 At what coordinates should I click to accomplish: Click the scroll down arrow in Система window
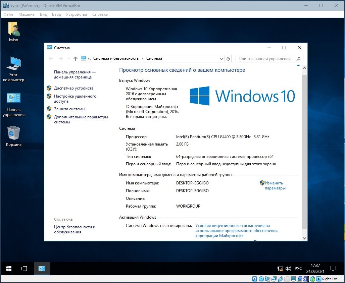pos(304,238)
